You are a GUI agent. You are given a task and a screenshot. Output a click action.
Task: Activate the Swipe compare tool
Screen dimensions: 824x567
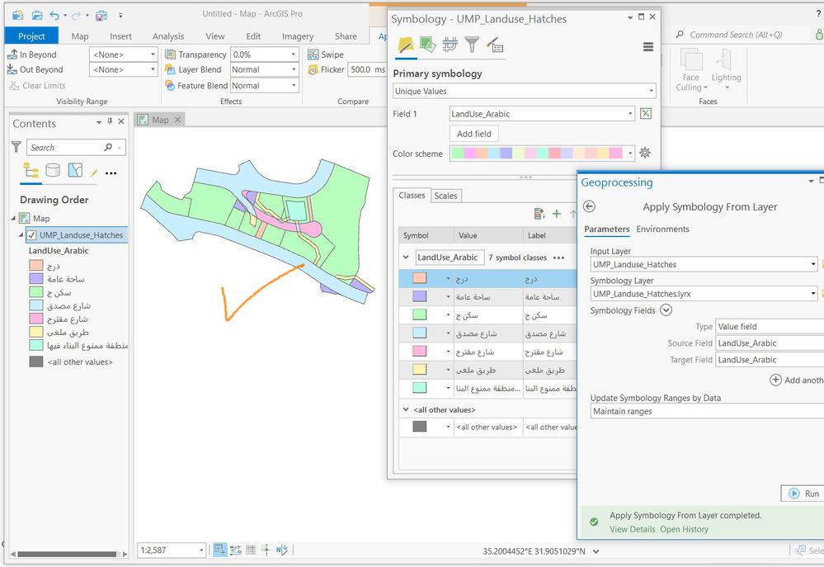click(x=326, y=54)
